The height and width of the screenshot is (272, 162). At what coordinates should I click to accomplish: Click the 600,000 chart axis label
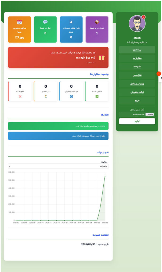pyautogui.click(x=11, y=172)
